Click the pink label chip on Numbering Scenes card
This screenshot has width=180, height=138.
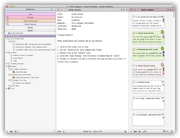163,85
